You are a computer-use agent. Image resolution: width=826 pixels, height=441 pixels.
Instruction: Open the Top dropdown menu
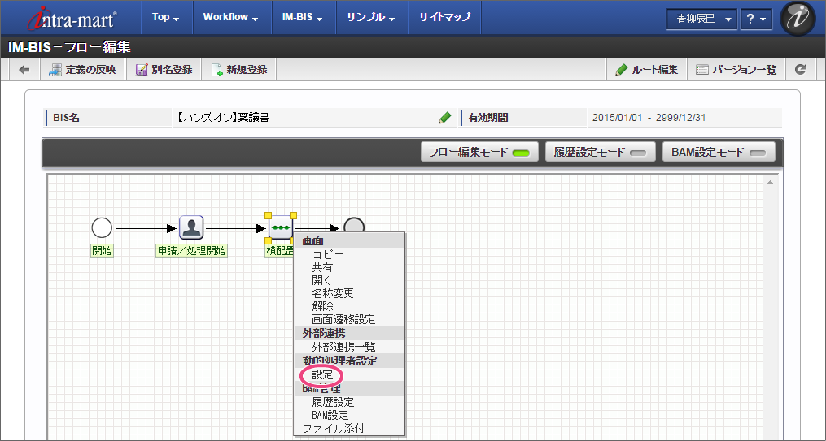166,17
